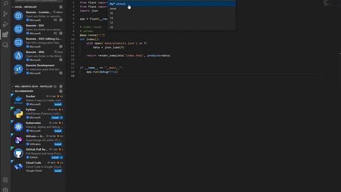Install the GitHub Pull Requests extension
341x192 pixels.
point(55,157)
